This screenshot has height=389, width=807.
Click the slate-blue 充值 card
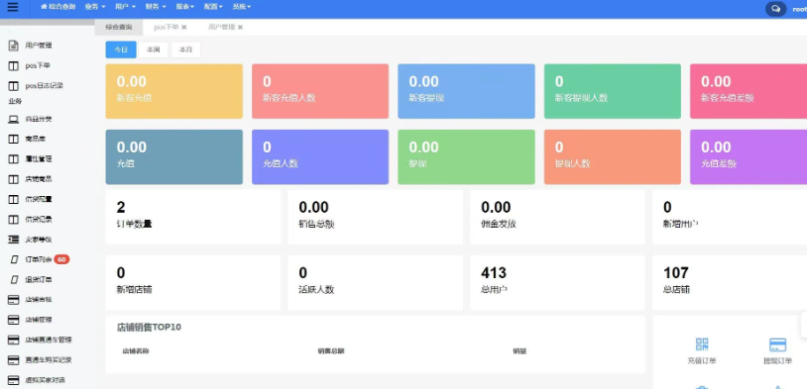coord(173,157)
